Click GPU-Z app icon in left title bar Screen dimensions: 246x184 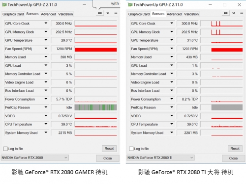click(x=4, y=5)
